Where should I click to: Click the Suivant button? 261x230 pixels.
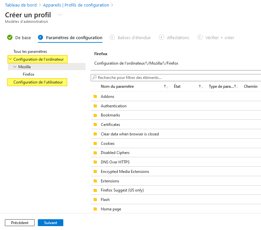click(50, 222)
